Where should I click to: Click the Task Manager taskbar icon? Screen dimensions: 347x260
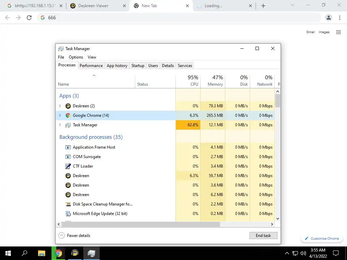pyautogui.click(x=91, y=253)
